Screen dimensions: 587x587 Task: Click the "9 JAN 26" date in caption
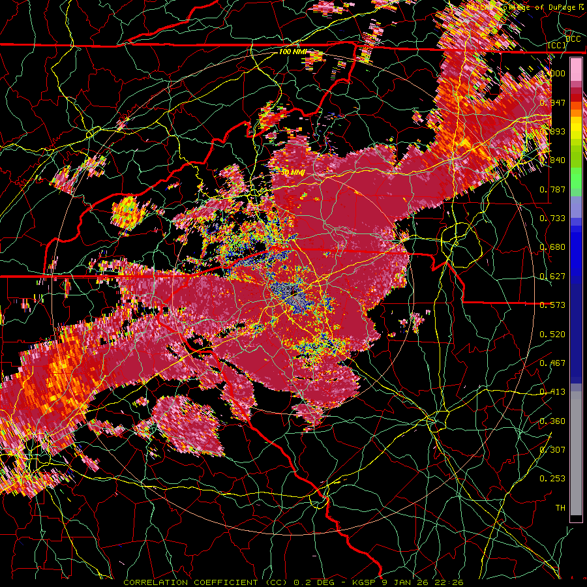coord(406,582)
